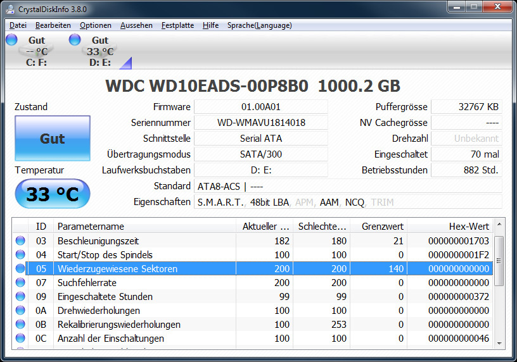
Task: Open the Optionen menu
Action: [95, 25]
